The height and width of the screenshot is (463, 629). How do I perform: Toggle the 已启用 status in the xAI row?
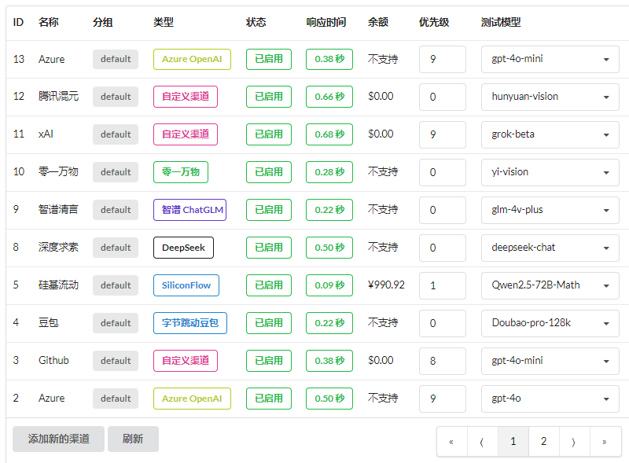click(x=269, y=134)
